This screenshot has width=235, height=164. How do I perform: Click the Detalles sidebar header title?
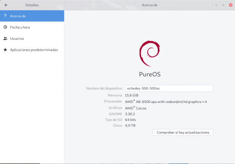32,5
